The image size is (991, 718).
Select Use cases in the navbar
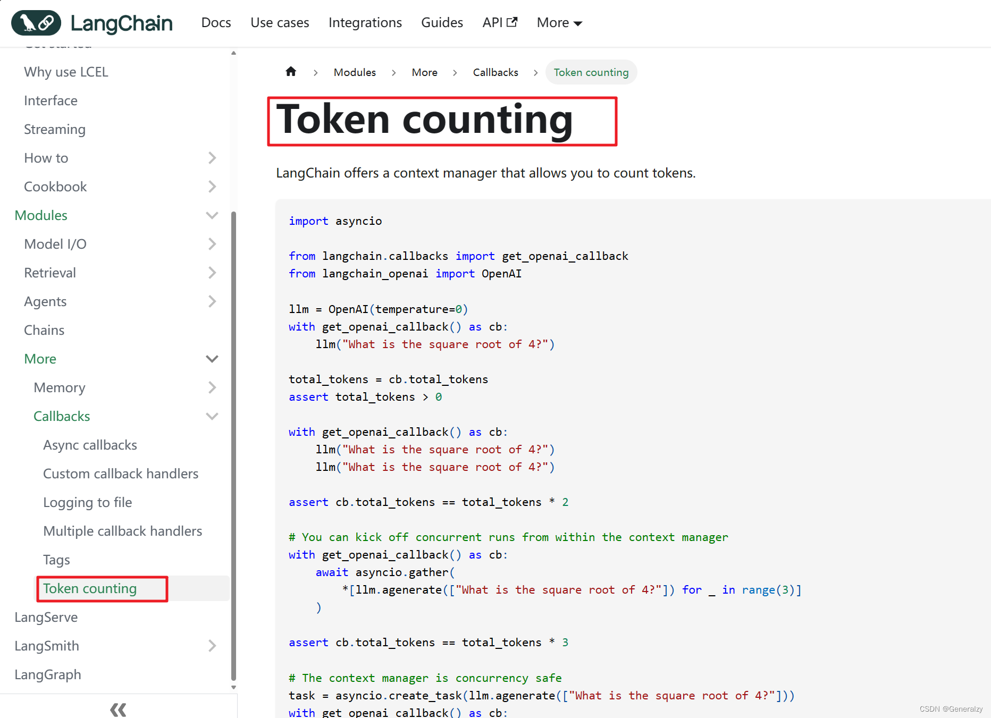click(280, 22)
